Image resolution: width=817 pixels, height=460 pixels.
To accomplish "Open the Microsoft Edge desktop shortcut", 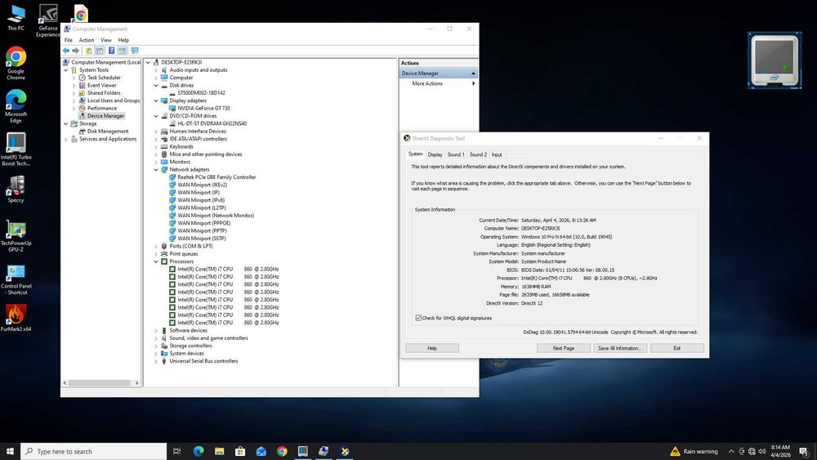I will pyautogui.click(x=16, y=106).
